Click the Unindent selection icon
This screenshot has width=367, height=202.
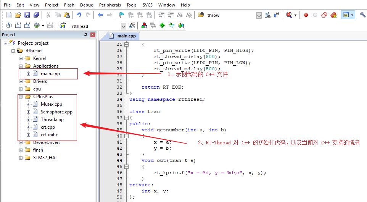171,15
